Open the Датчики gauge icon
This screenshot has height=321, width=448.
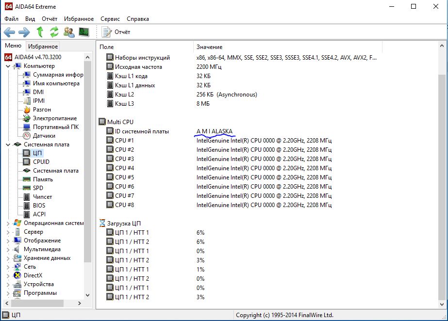pyautogui.click(x=27, y=136)
